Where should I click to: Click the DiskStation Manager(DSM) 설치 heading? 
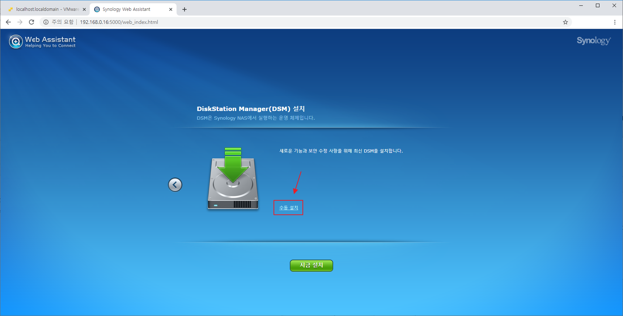pyautogui.click(x=251, y=109)
